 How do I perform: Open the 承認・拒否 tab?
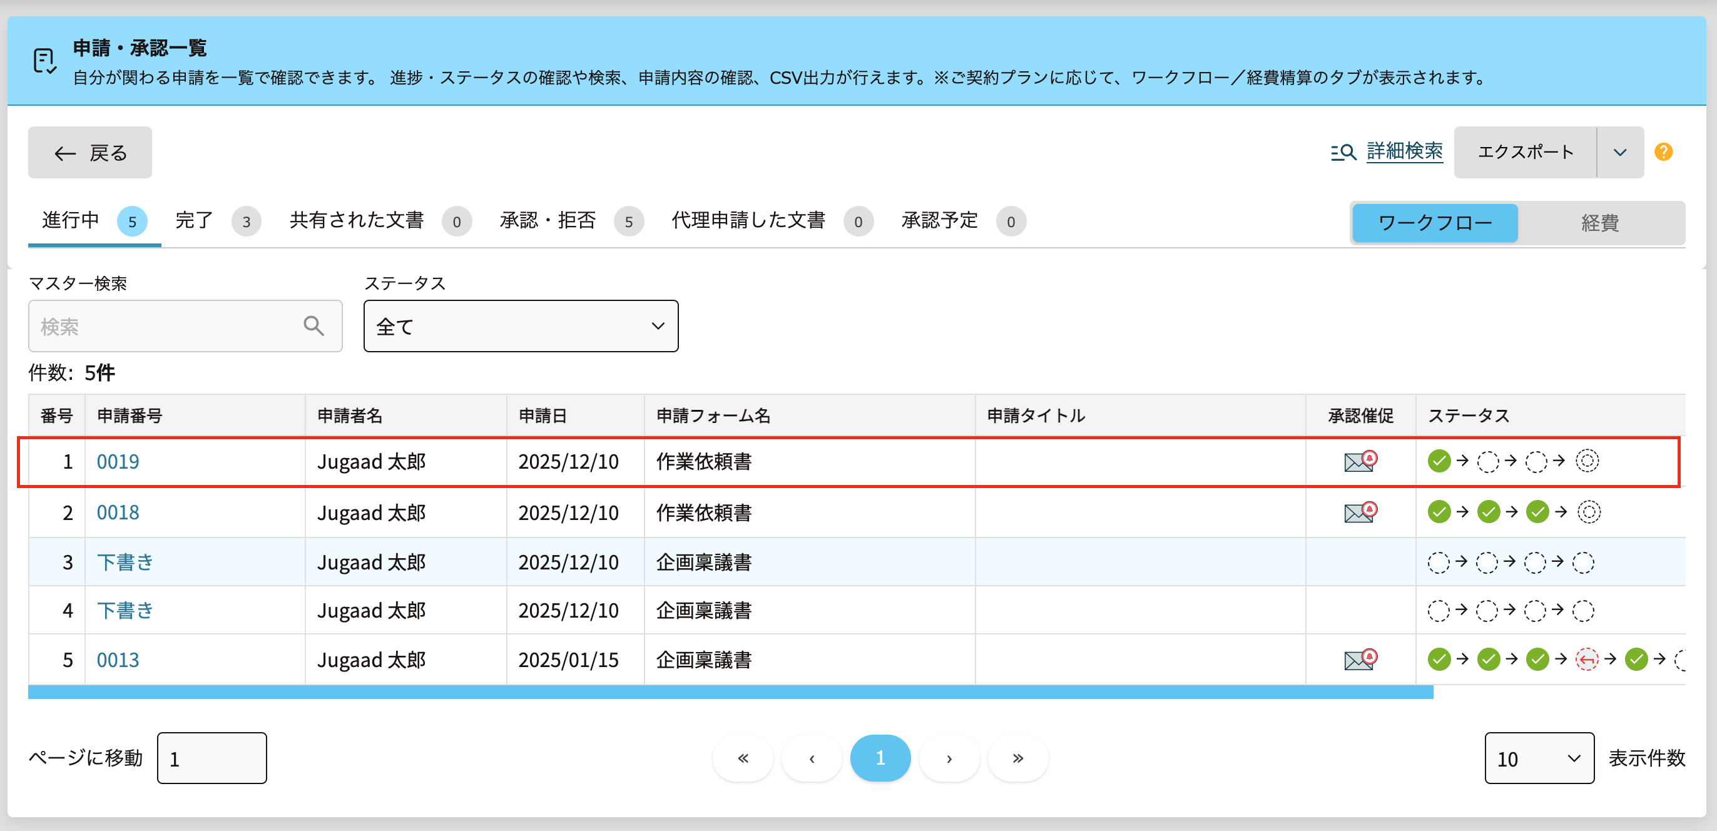[x=548, y=221]
